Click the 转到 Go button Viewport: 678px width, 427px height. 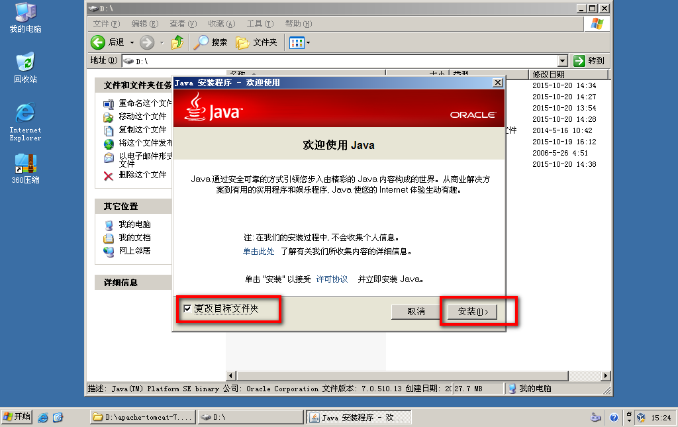[589, 61]
